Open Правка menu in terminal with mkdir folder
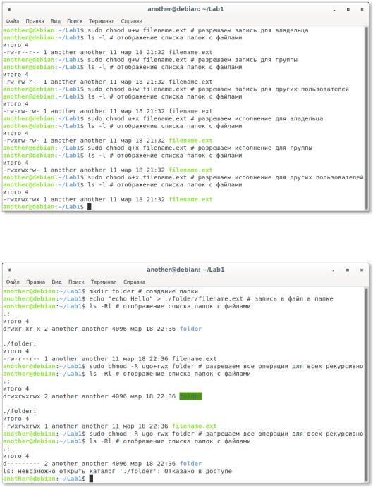 [x=35, y=282]
